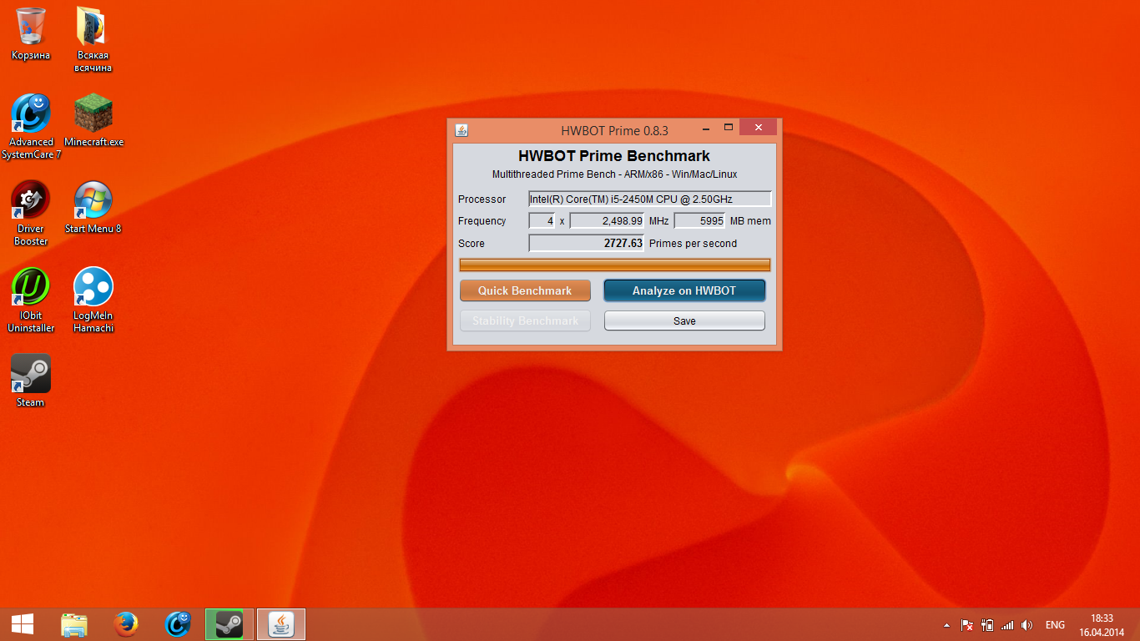Click the orange benchmark progress bar
Screen dimensions: 1140x641
point(615,265)
